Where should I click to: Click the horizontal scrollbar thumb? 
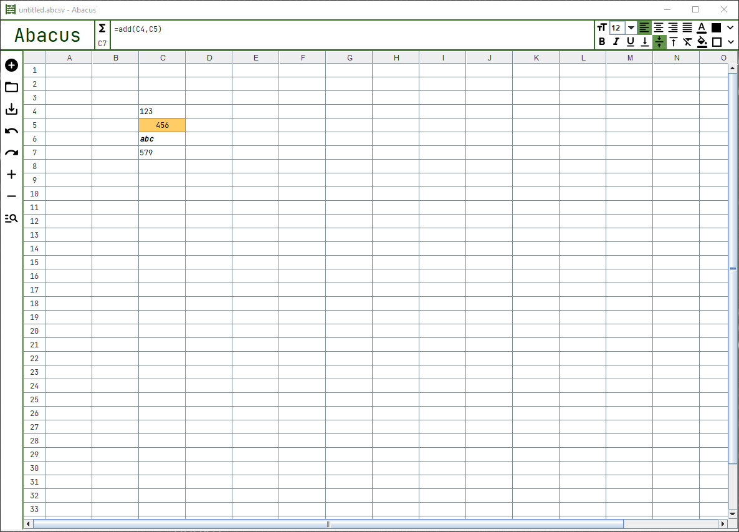(x=328, y=523)
